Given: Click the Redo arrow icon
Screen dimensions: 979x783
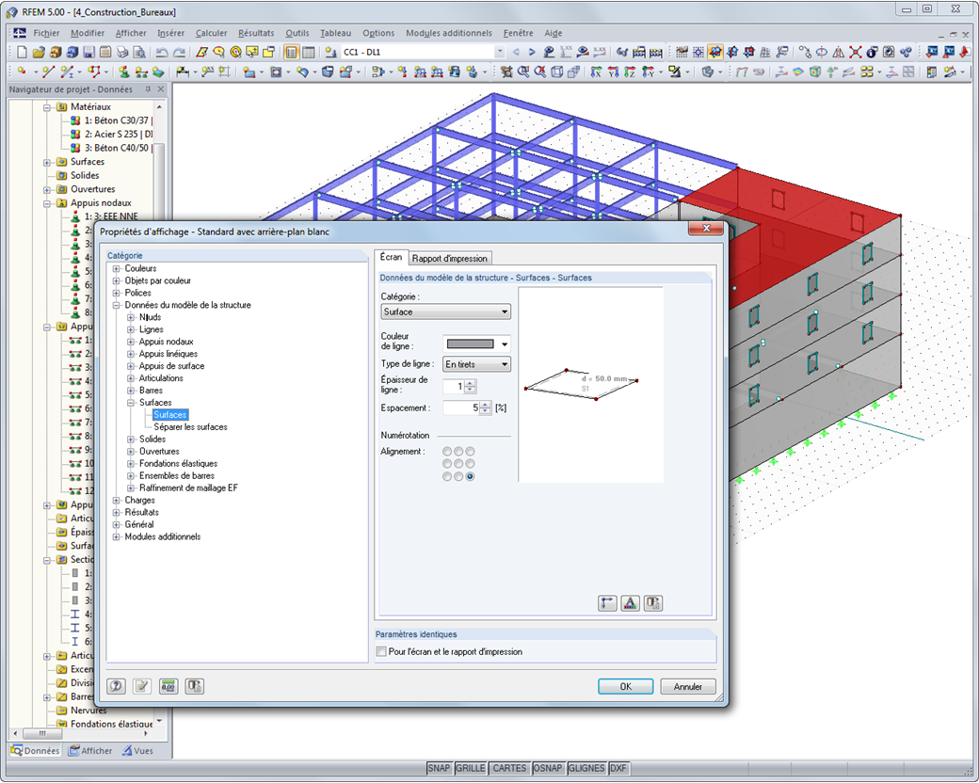Looking at the screenshot, I should (179, 53).
